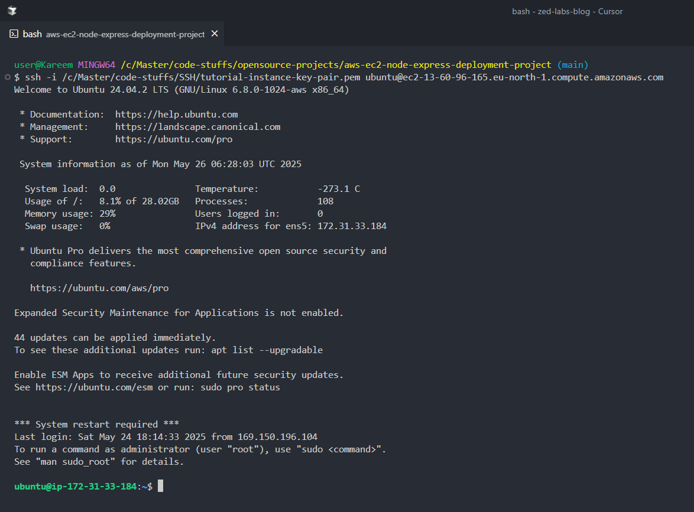Image resolution: width=694 pixels, height=512 pixels.
Task: Click the EC2 hostname in the ssh command
Action: [x=514, y=77]
